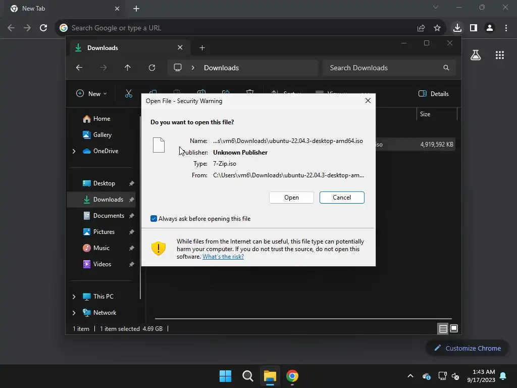This screenshot has width=517, height=388.
Task: Switch to large thumbnails view icon
Action: pyautogui.click(x=454, y=328)
